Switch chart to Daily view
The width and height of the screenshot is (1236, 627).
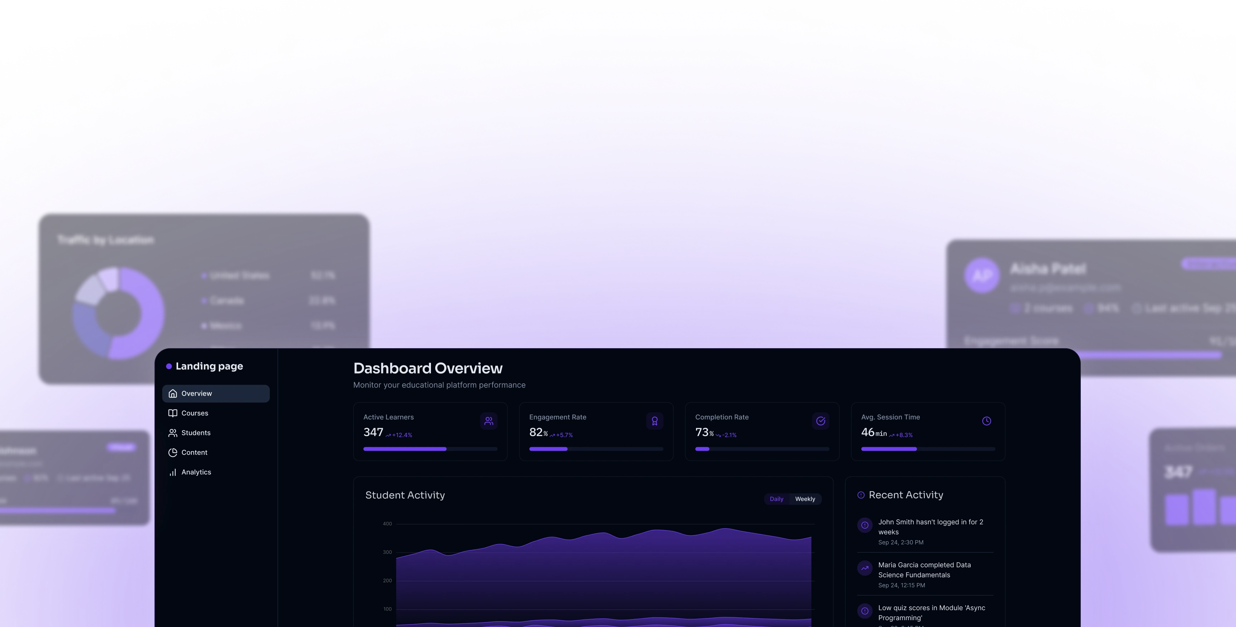coord(776,499)
